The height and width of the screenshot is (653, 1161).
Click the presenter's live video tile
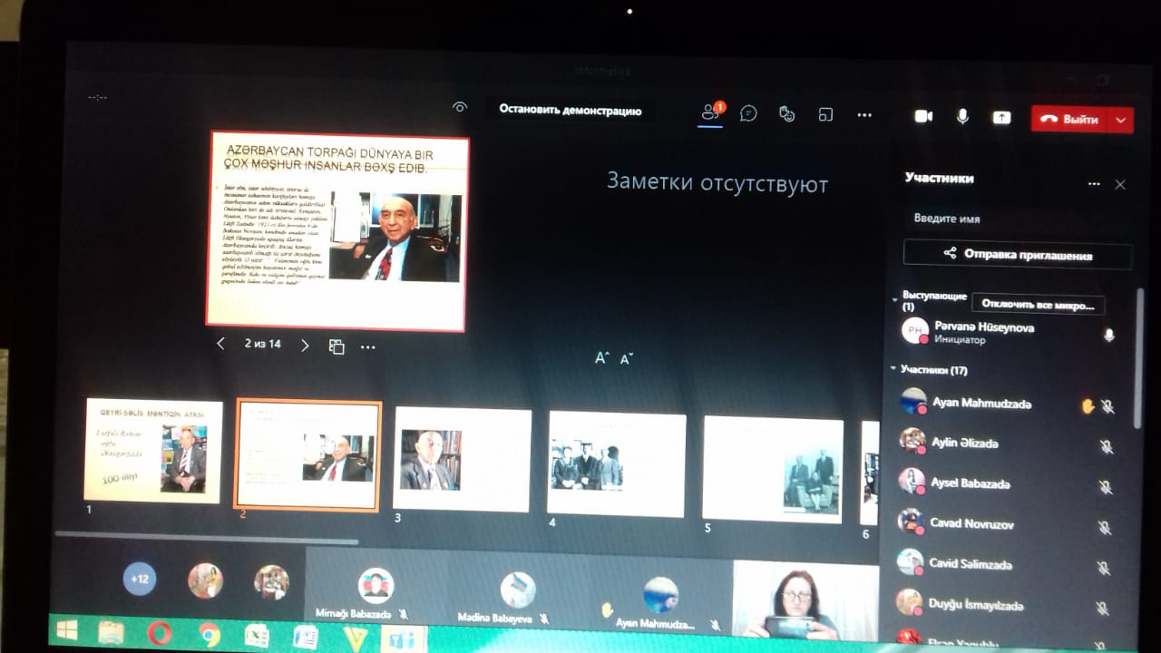tap(805, 599)
